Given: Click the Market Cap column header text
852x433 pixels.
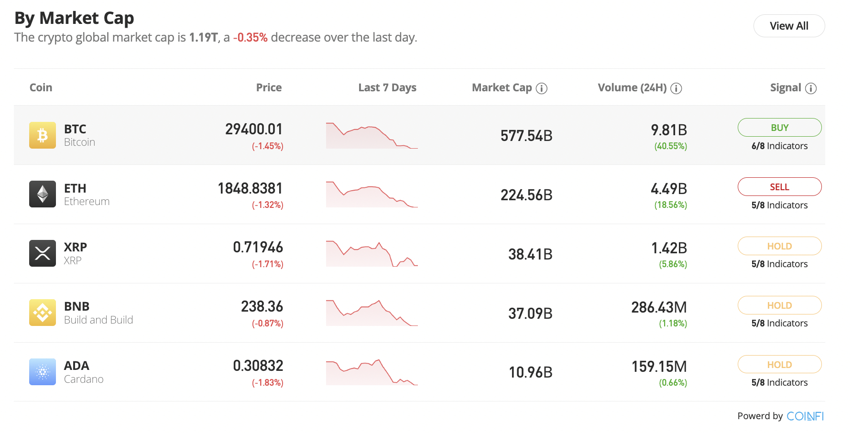Looking at the screenshot, I should click(x=502, y=87).
